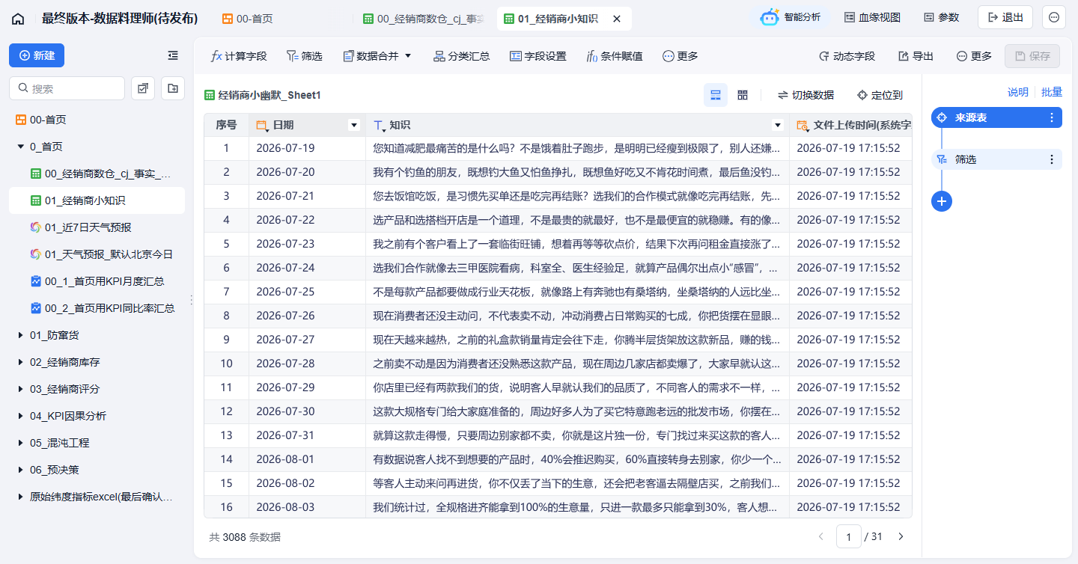Switch to the 00-首页 tab
This screenshot has width=1078, height=564.
point(248,19)
